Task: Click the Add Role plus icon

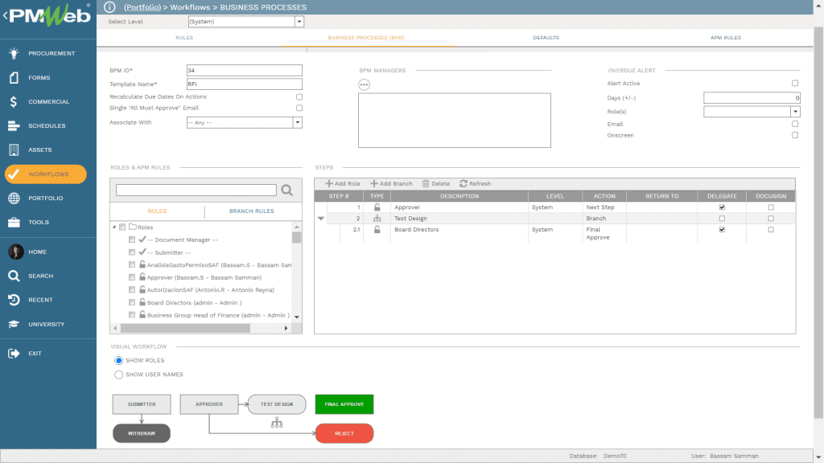Action: click(x=329, y=184)
